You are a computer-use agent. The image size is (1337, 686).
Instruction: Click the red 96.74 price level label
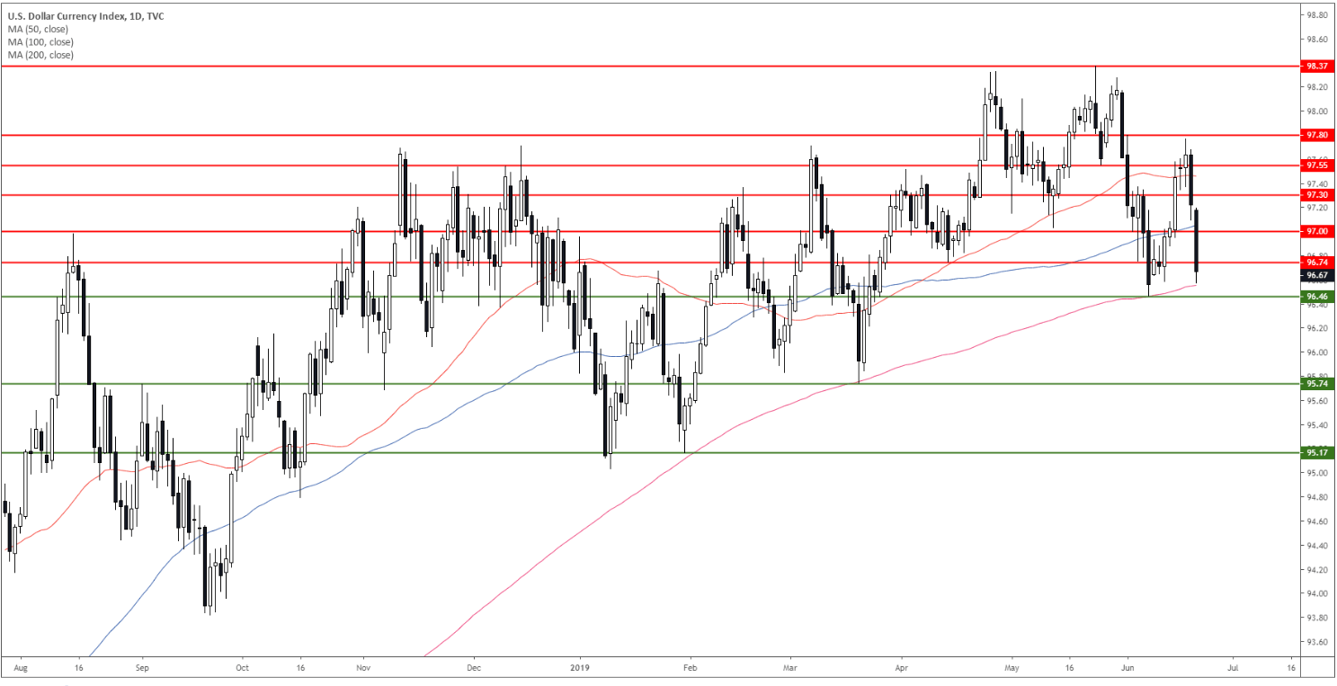point(1316,263)
